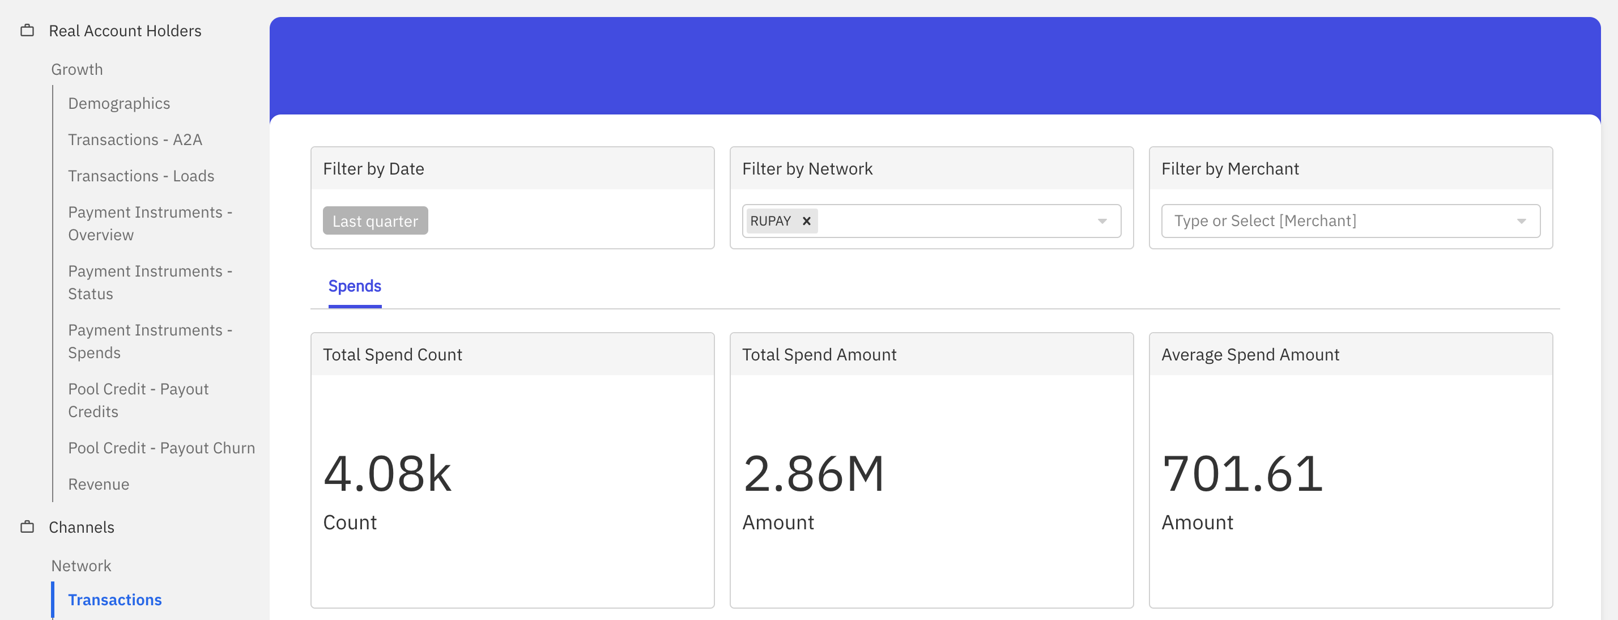Viewport: 1618px width, 620px height.
Task: Click the RUPAY tag label
Action: point(770,221)
